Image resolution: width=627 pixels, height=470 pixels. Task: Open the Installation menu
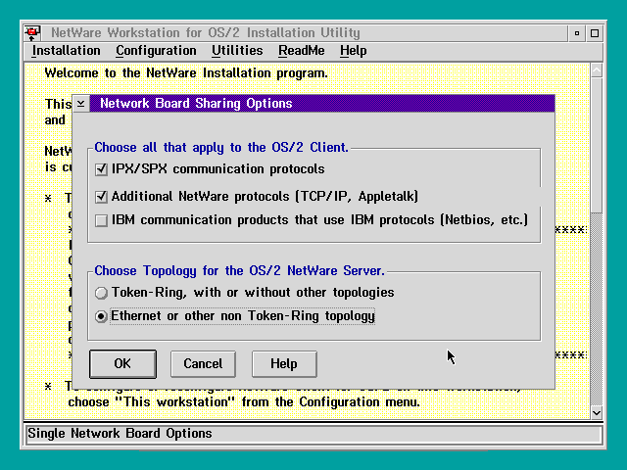pos(66,51)
